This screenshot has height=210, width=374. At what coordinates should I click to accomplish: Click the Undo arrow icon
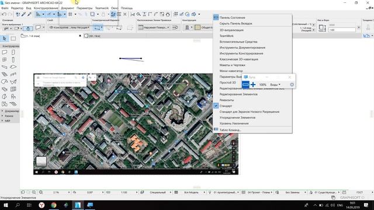pos(4,14)
